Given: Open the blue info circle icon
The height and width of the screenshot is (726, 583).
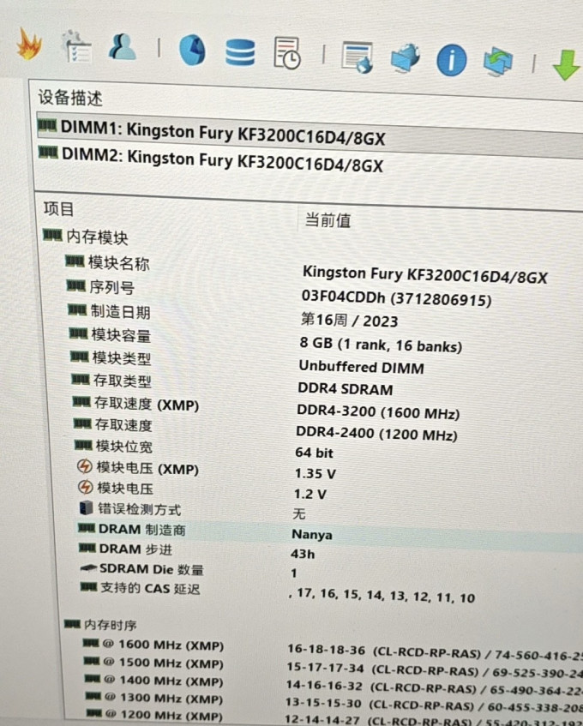Looking at the screenshot, I should pos(451,60).
